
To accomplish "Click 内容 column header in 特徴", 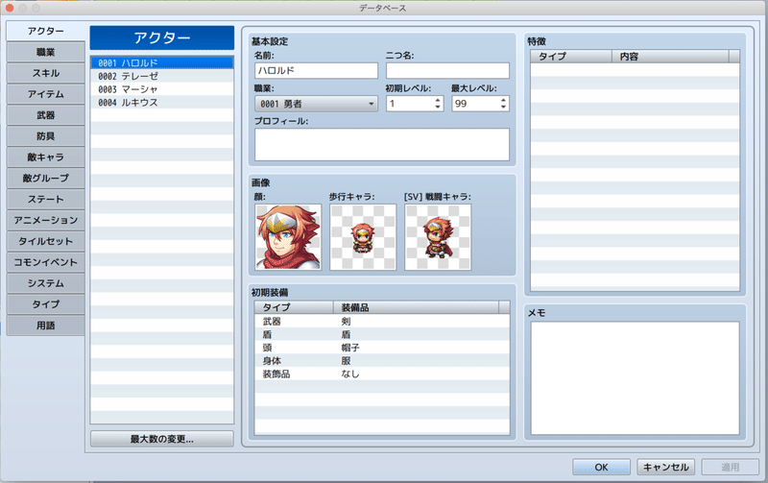I will point(670,57).
